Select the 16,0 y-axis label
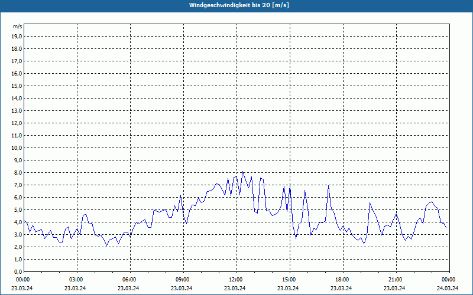The width and height of the screenshot is (473, 295). (x=17, y=73)
